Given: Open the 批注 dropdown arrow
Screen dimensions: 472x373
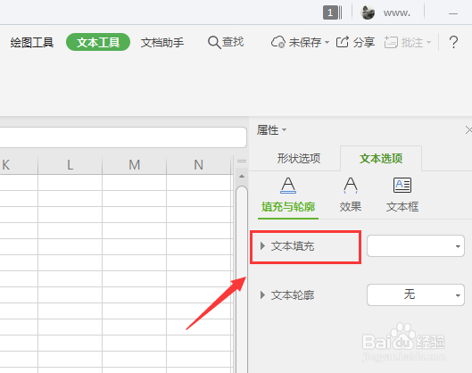Looking at the screenshot, I should 428,42.
